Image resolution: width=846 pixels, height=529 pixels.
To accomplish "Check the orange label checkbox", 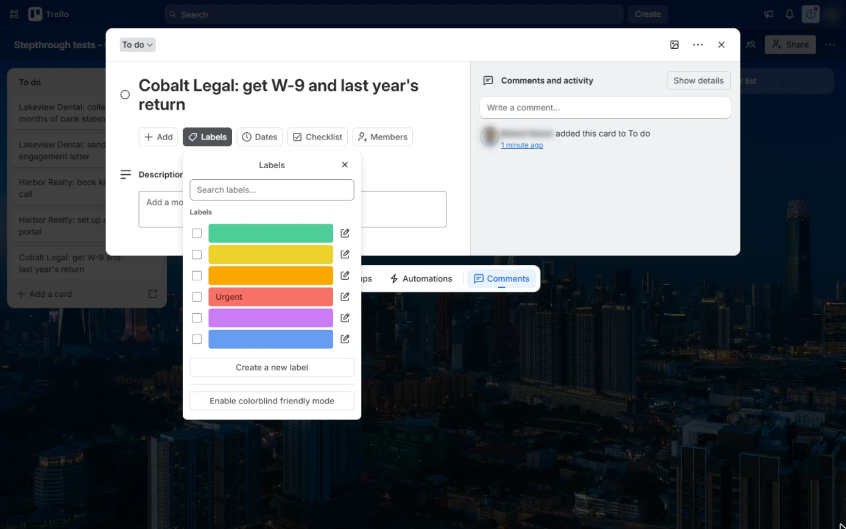I will tap(197, 275).
